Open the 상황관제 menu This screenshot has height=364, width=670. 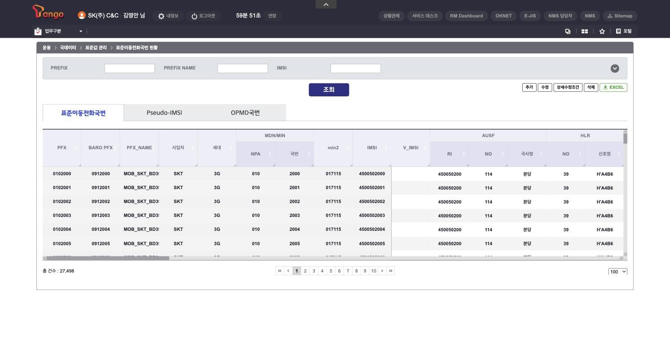coord(392,16)
